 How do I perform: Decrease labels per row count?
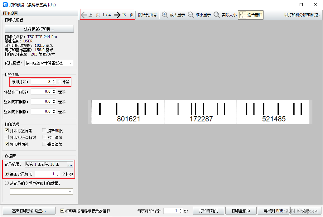(x=54, y=83)
